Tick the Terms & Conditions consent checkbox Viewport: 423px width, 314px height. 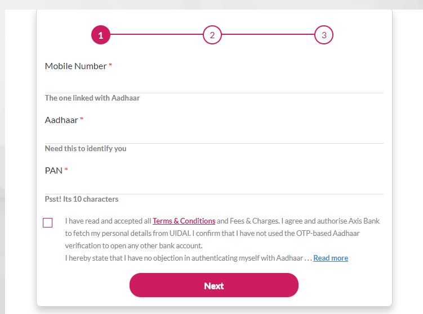click(47, 223)
